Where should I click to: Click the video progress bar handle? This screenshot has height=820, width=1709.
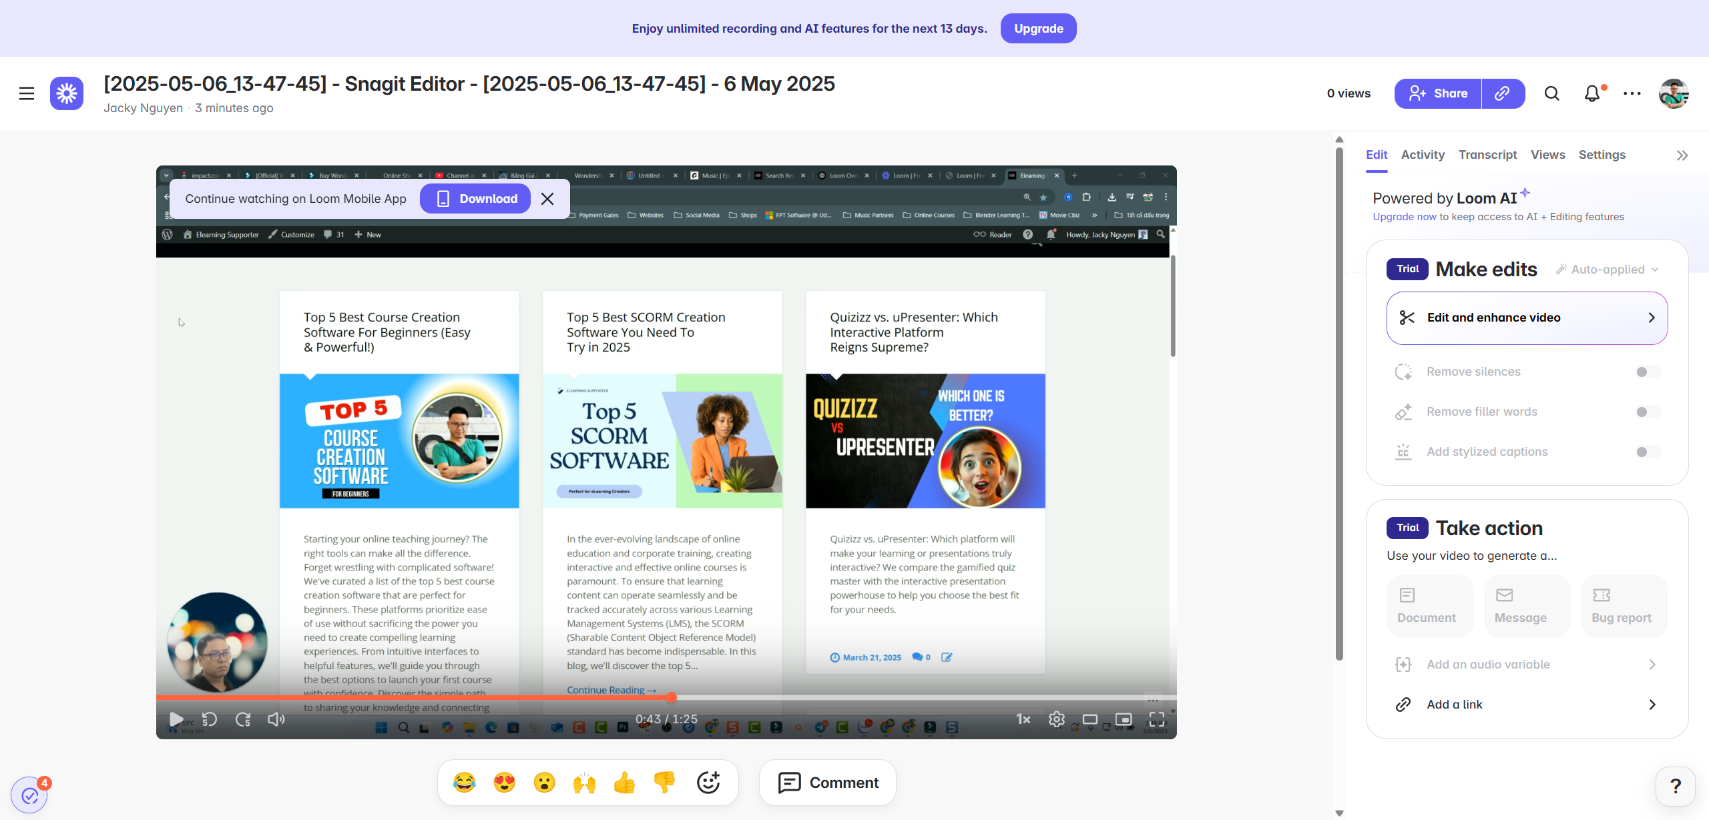[x=672, y=697]
